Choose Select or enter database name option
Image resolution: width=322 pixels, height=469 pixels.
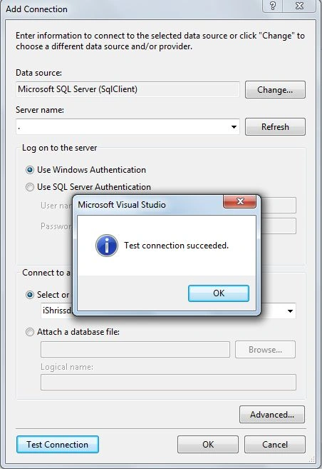29,295
